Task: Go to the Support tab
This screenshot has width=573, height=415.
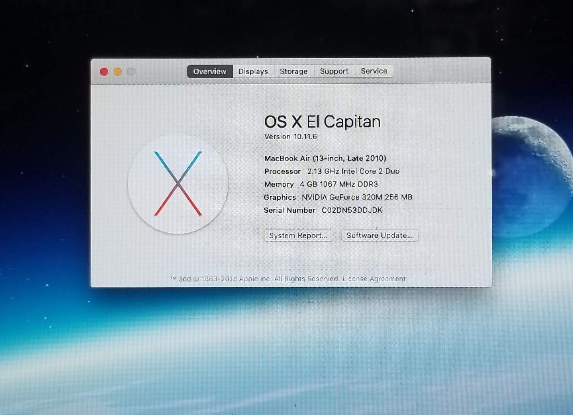Action: [x=334, y=71]
